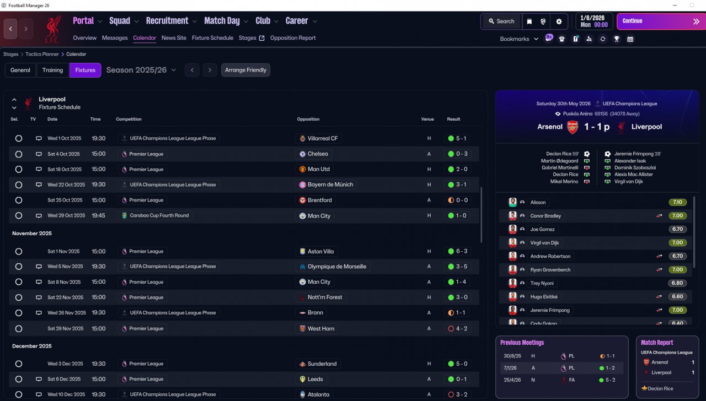
Task: Expand the Career menu dropdown arrow
Action: [314, 21]
